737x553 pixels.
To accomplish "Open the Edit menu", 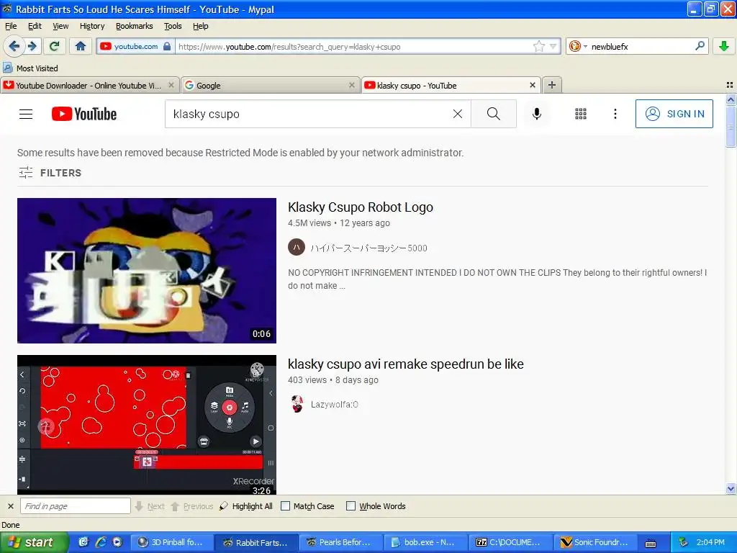I will [35, 26].
